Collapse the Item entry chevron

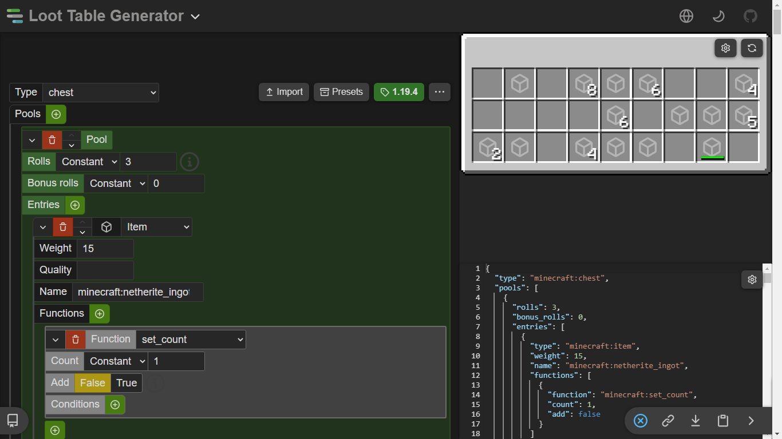[43, 227]
